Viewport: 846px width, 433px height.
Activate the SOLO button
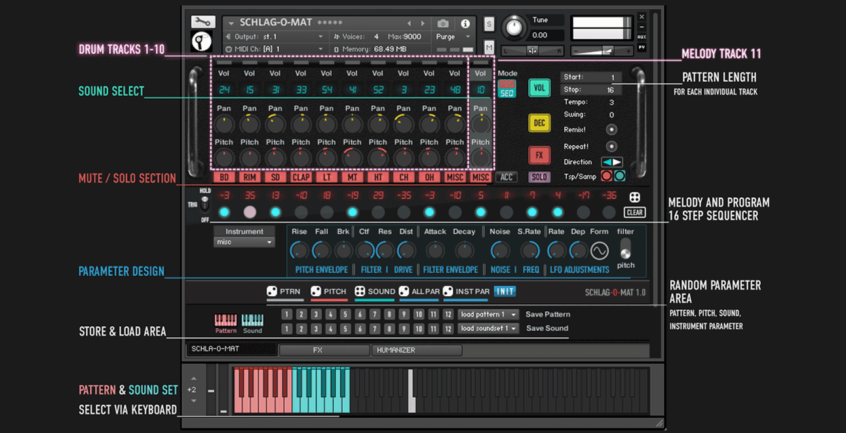pos(539,177)
